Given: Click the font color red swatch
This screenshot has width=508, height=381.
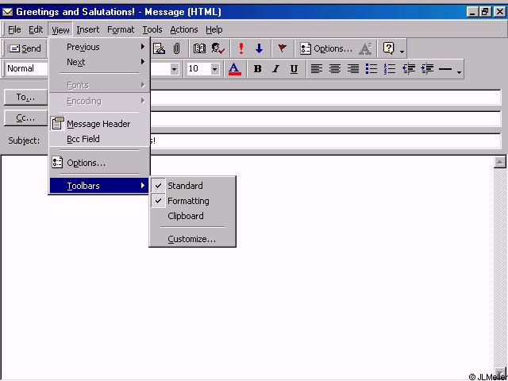Looking at the screenshot, I should (x=235, y=69).
